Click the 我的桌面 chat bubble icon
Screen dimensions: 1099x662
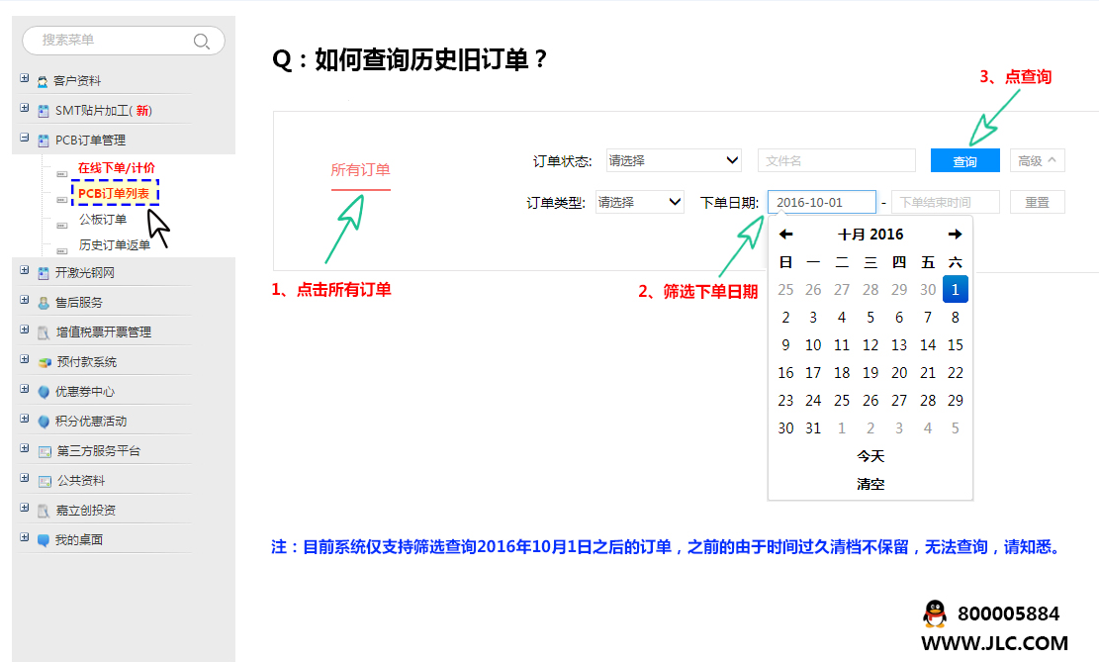coord(44,540)
